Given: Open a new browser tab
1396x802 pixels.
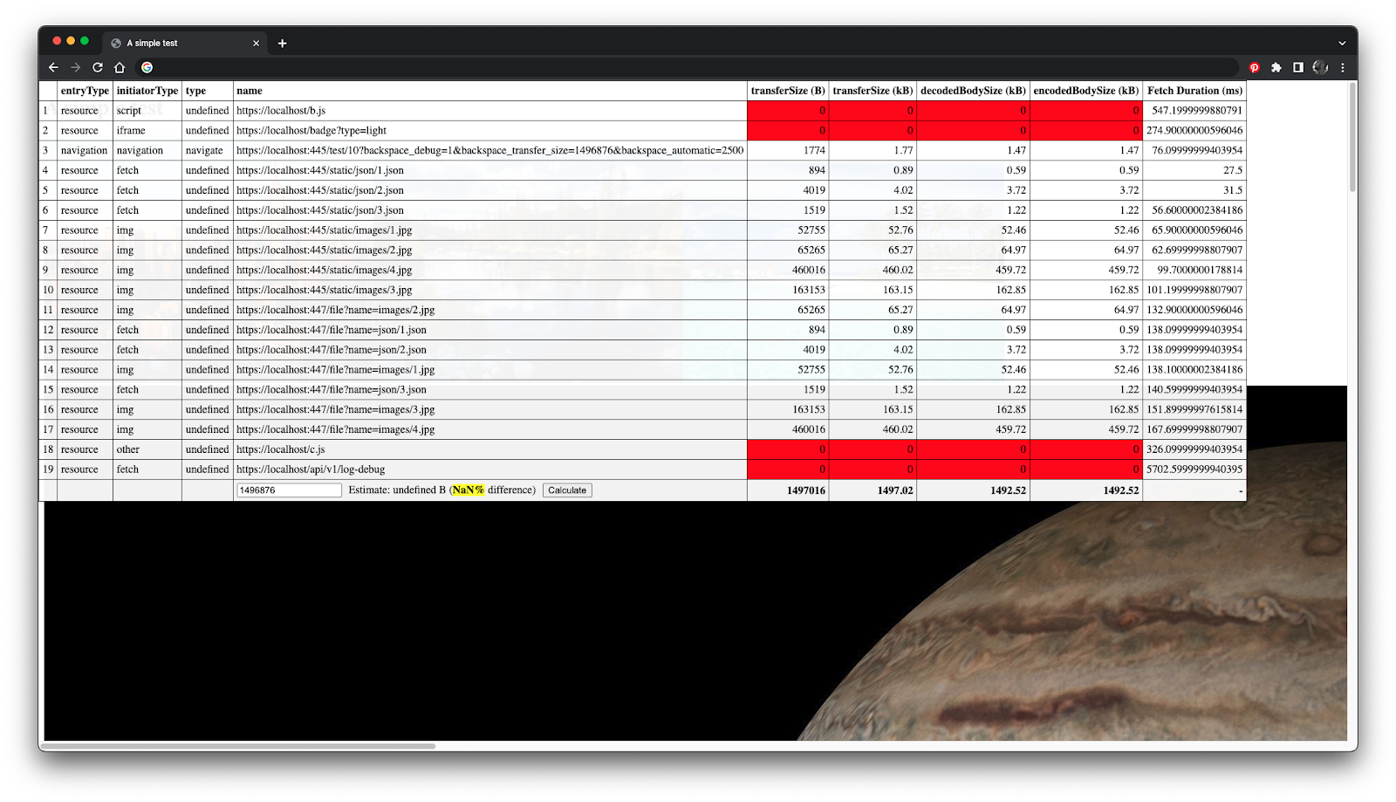Looking at the screenshot, I should point(282,43).
